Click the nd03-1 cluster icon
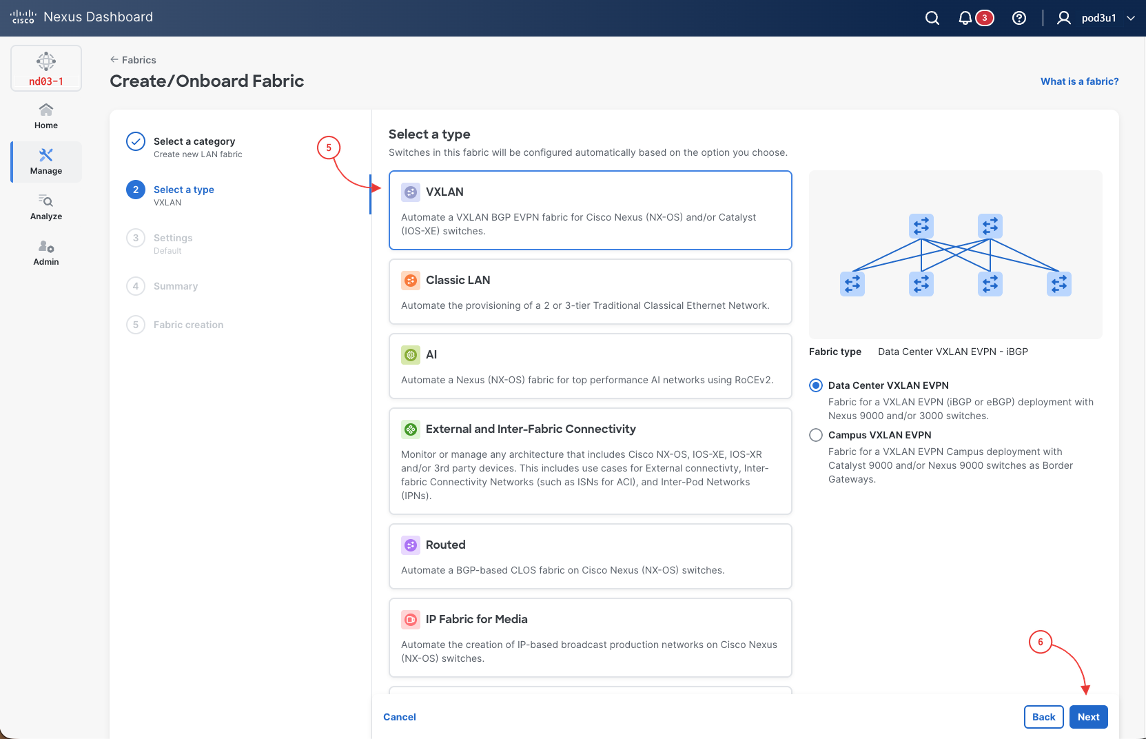Viewport: 1146px width, 739px height. coord(46,68)
